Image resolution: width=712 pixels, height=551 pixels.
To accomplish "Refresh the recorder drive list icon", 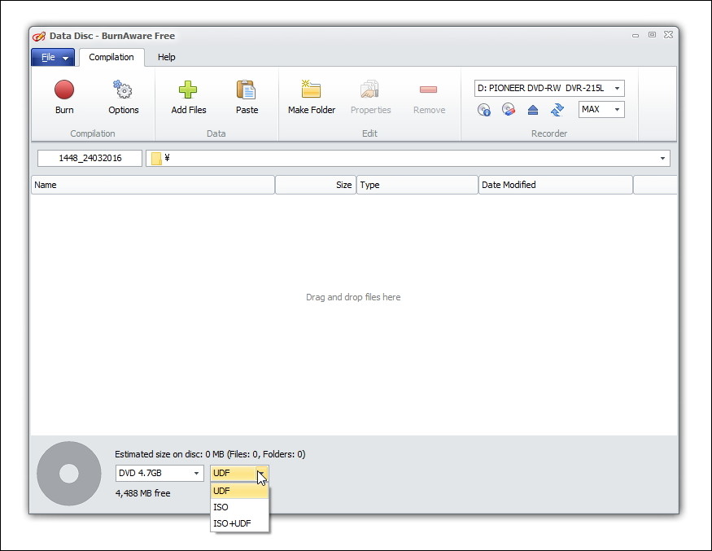I will [x=557, y=110].
